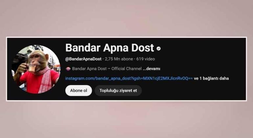This screenshot has width=253, height=138.
Task: Click the white border framing the channel banner
Action: (x=126, y=37)
